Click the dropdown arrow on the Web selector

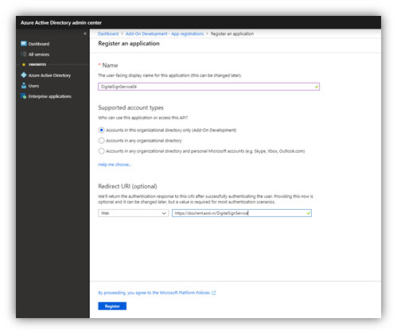pos(164,213)
